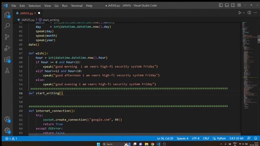The image size is (260, 146).
Task: Open the Go menu
Action: click(x=56, y=6)
